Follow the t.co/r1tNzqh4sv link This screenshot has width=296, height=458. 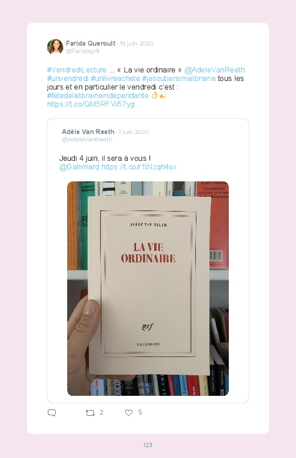(x=138, y=167)
